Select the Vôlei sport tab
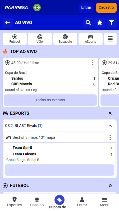The width and height of the screenshot is (119, 211). pos(40,39)
